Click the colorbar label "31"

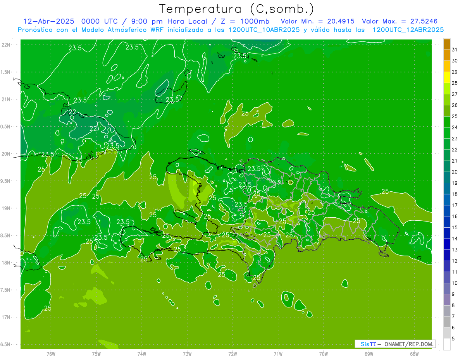click(455, 50)
